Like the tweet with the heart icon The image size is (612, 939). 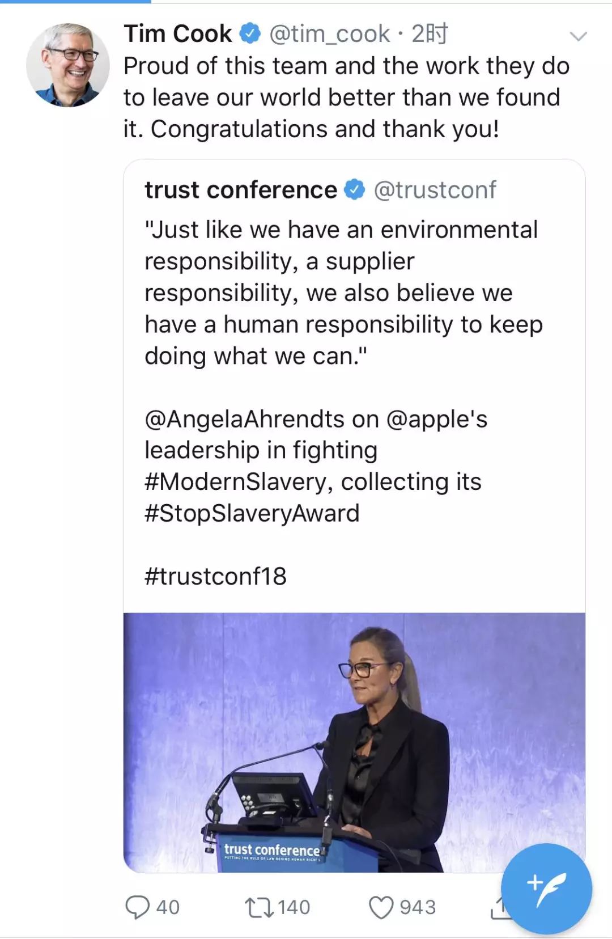point(381,907)
